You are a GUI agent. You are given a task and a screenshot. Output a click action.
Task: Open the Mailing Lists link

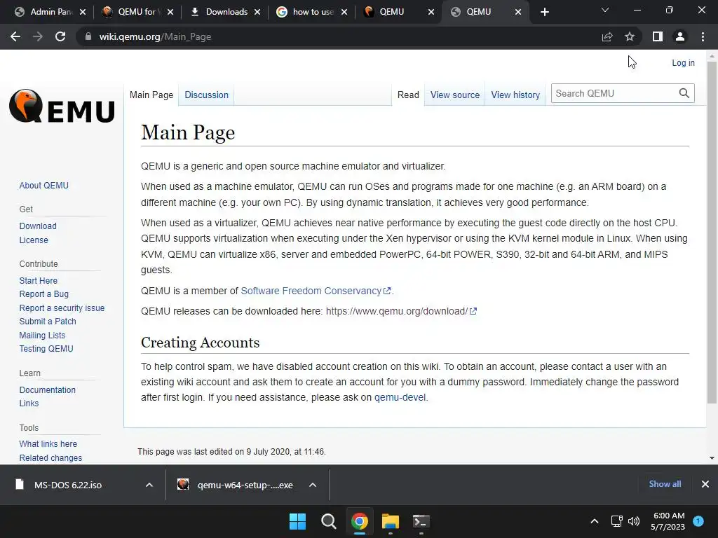tap(42, 336)
